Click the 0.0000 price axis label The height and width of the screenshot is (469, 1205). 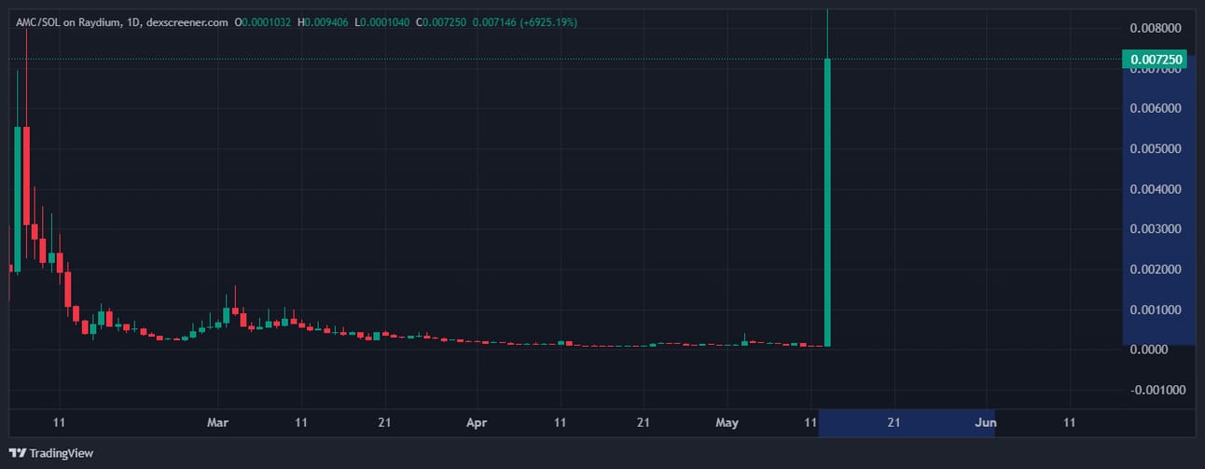coord(1149,350)
